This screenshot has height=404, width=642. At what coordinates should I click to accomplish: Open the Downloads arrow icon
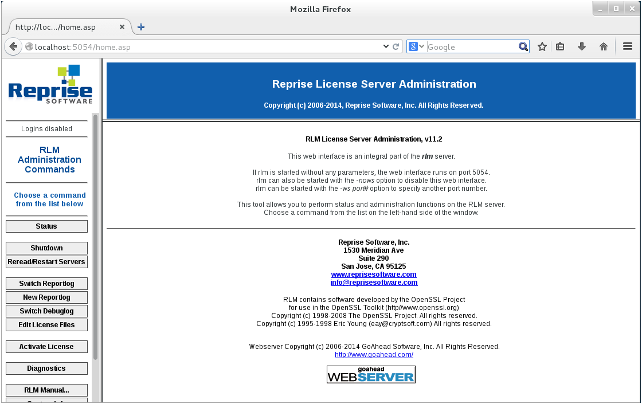(x=581, y=46)
